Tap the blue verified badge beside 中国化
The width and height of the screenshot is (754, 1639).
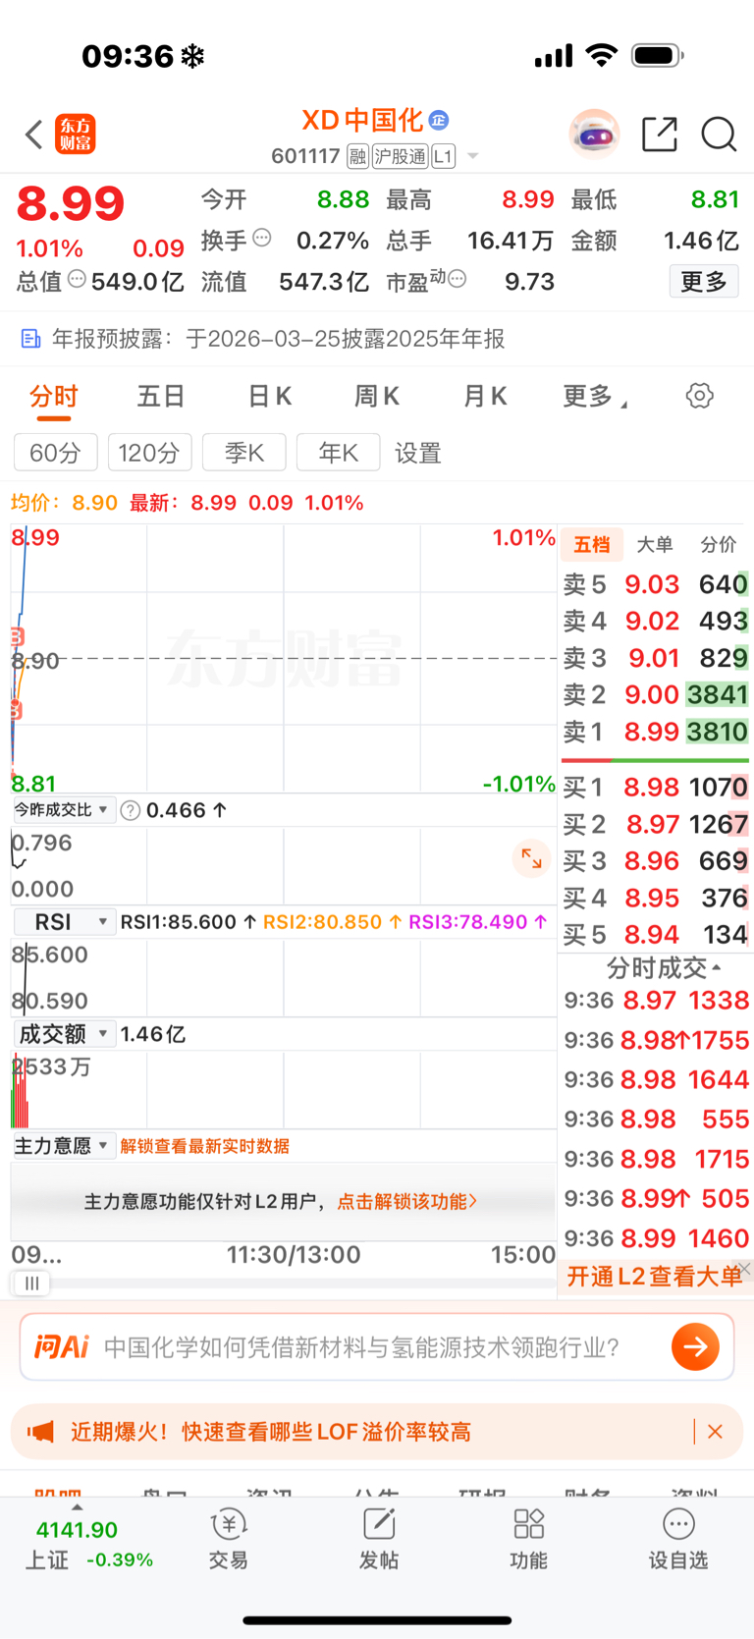coord(439,120)
